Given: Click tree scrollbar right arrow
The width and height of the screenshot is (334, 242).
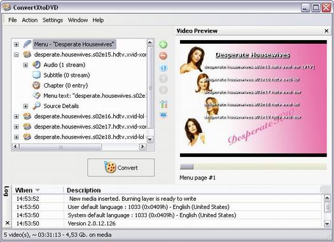Looking at the screenshot, I should (x=143, y=147).
